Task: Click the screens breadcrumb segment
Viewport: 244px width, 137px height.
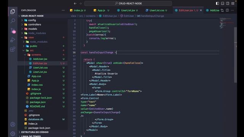Action: (x=91, y=16)
